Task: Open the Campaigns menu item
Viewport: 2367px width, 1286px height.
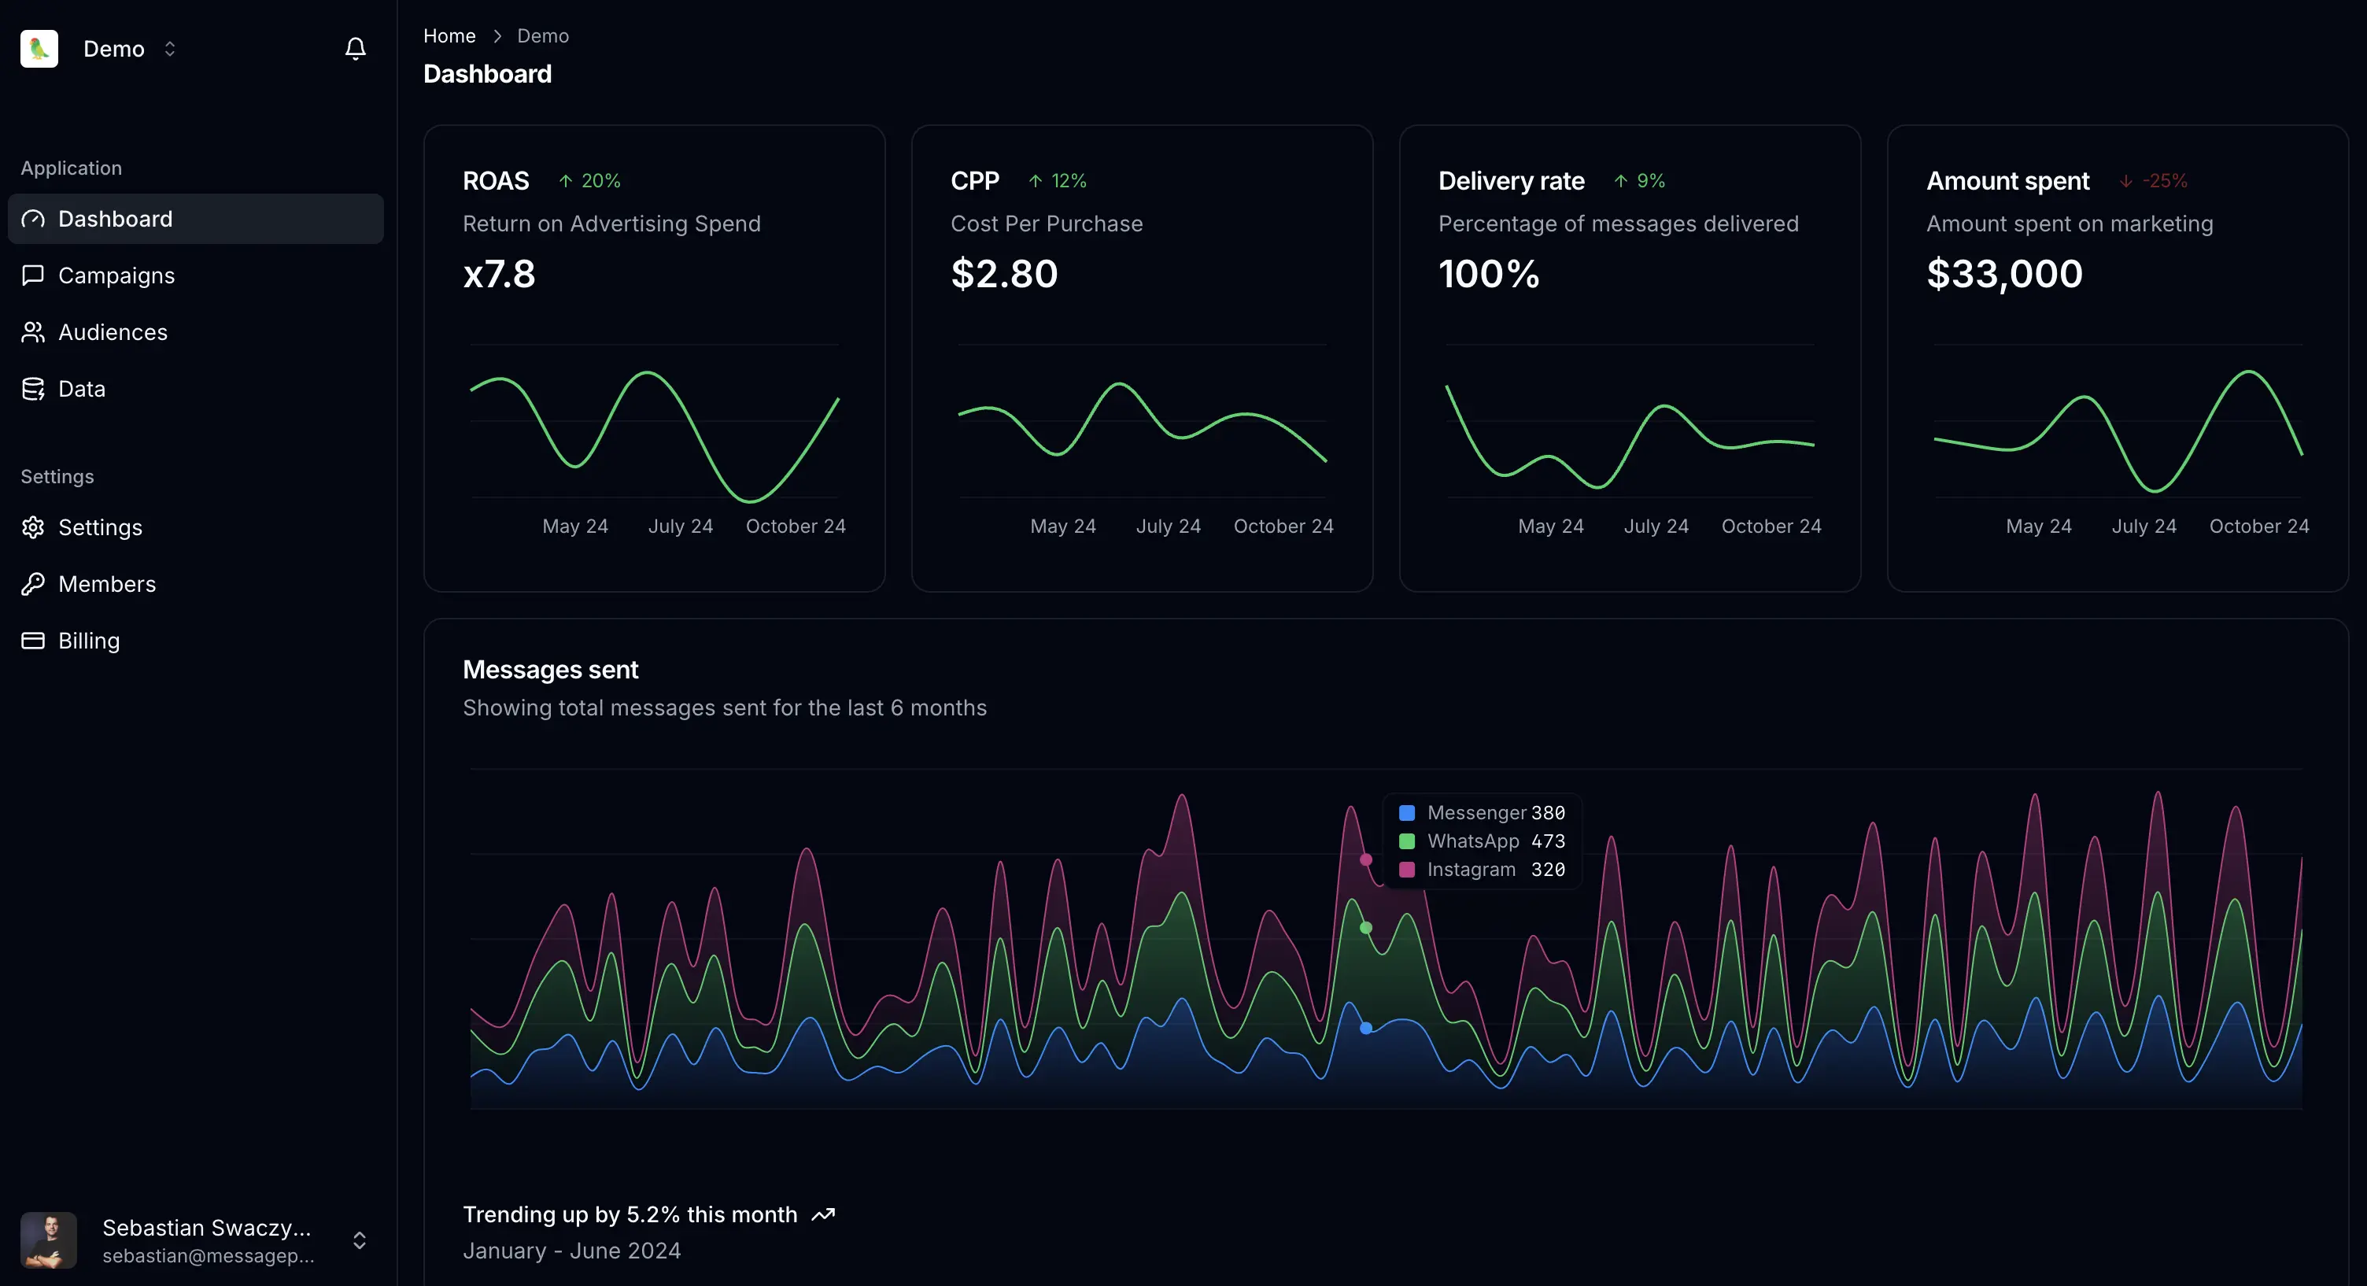Action: (x=116, y=275)
